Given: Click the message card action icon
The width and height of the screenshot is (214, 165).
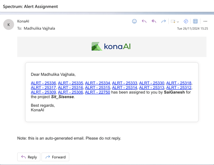Looking at the screenshot, I should (173, 21).
